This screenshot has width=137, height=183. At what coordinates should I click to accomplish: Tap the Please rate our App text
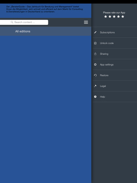coord(114,13)
